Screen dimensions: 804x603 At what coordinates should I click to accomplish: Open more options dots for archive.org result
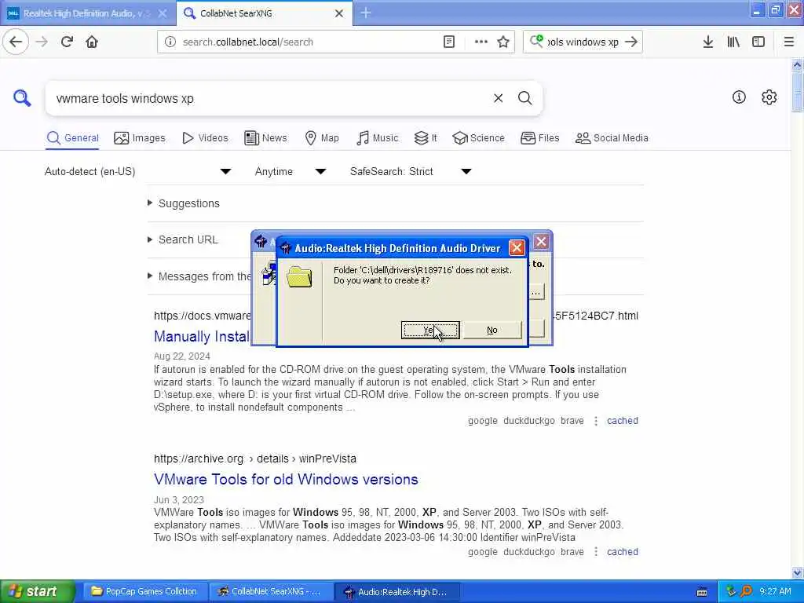click(596, 552)
